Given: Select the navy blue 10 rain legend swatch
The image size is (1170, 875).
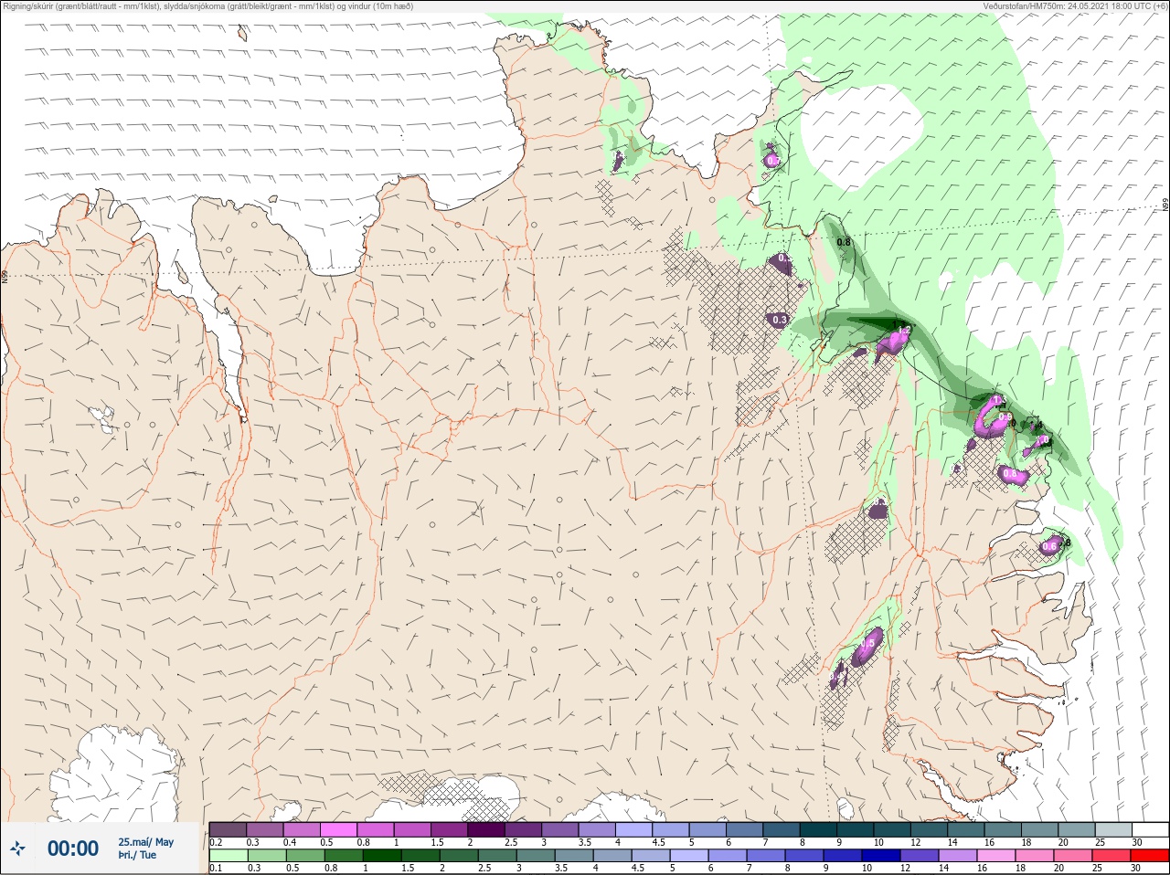Looking at the screenshot, I should [x=881, y=856].
